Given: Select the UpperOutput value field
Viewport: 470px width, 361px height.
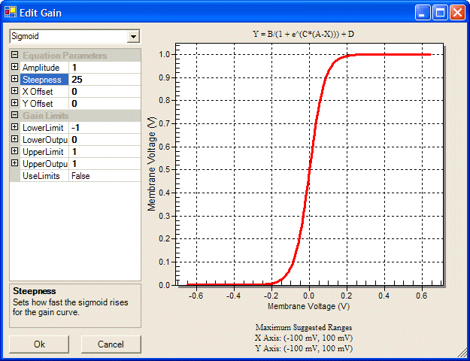Looking at the screenshot, I should pos(105,164).
